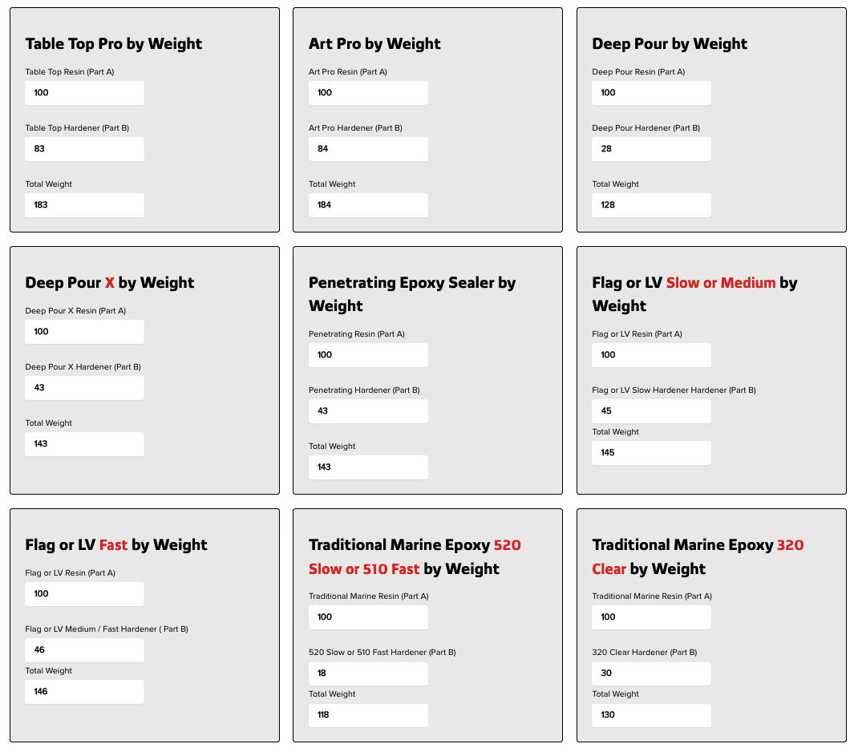
Task: Click Flag or LV Medium / Fast Hardener field
Action: point(85,650)
